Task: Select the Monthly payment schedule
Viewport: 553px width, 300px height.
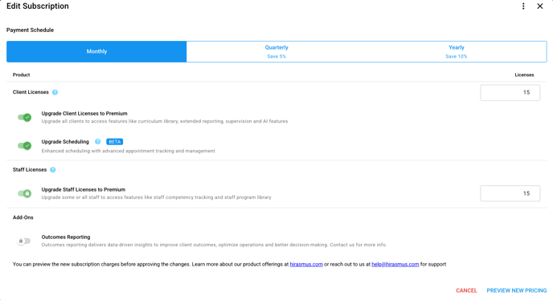Action: [x=96, y=51]
